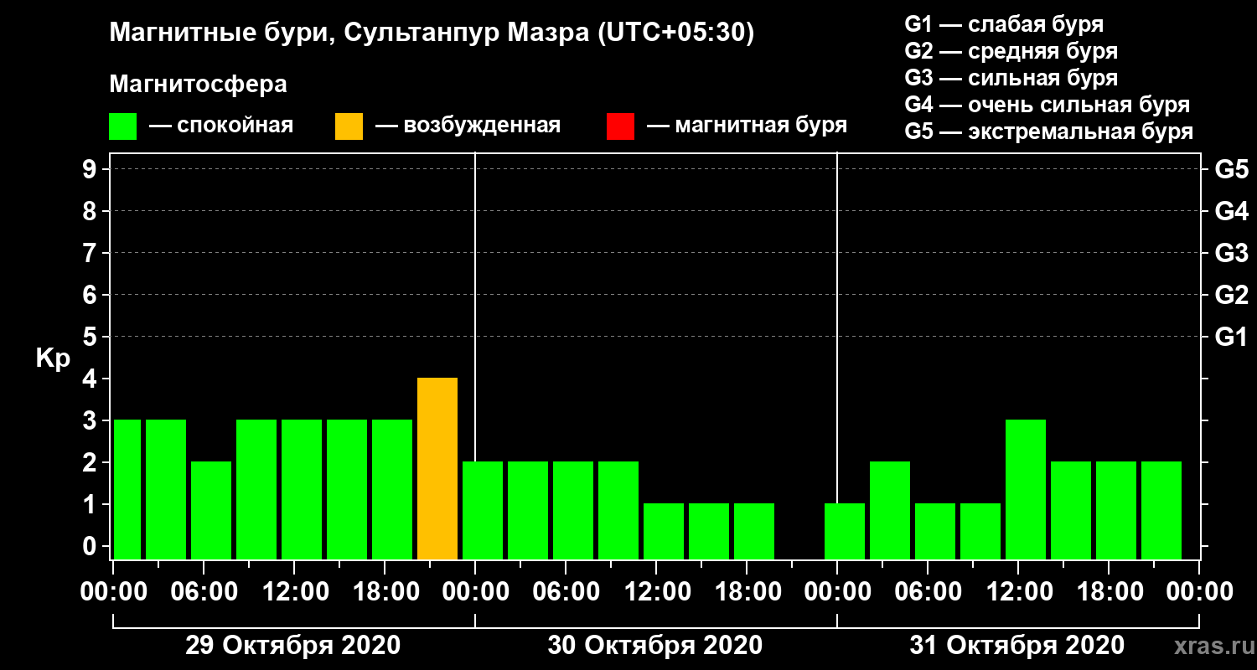Click the '06:00' time label under 30 October
This screenshot has height=670, width=1257.
566,592
